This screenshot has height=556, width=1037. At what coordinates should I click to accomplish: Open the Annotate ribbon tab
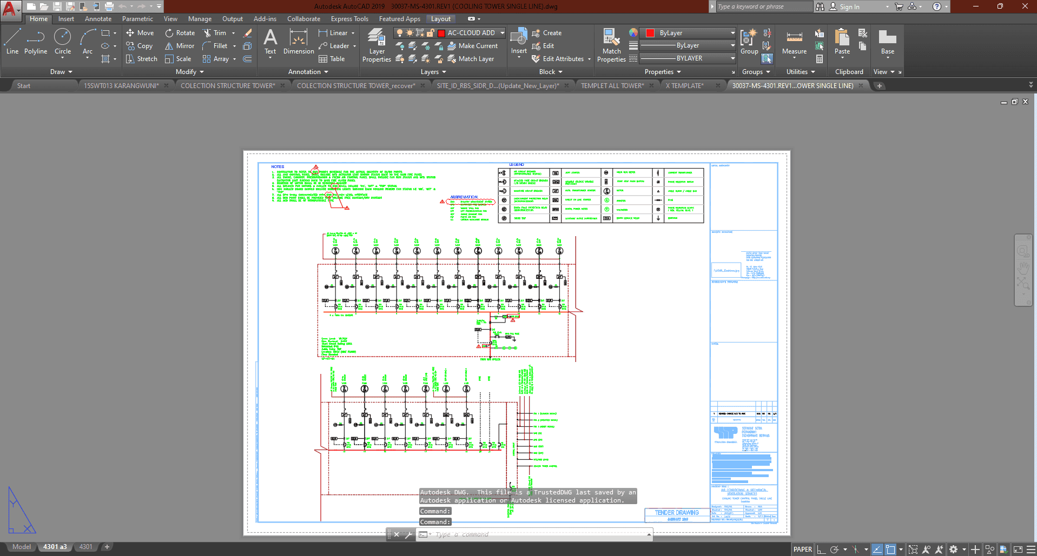point(98,19)
